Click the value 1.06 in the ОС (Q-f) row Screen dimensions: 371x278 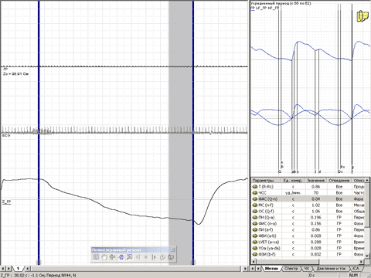(x=316, y=212)
